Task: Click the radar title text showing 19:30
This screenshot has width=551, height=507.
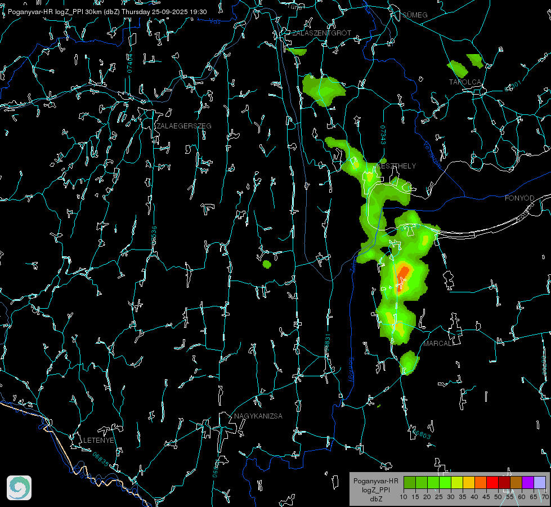Action: pyautogui.click(x=107, y=12)
